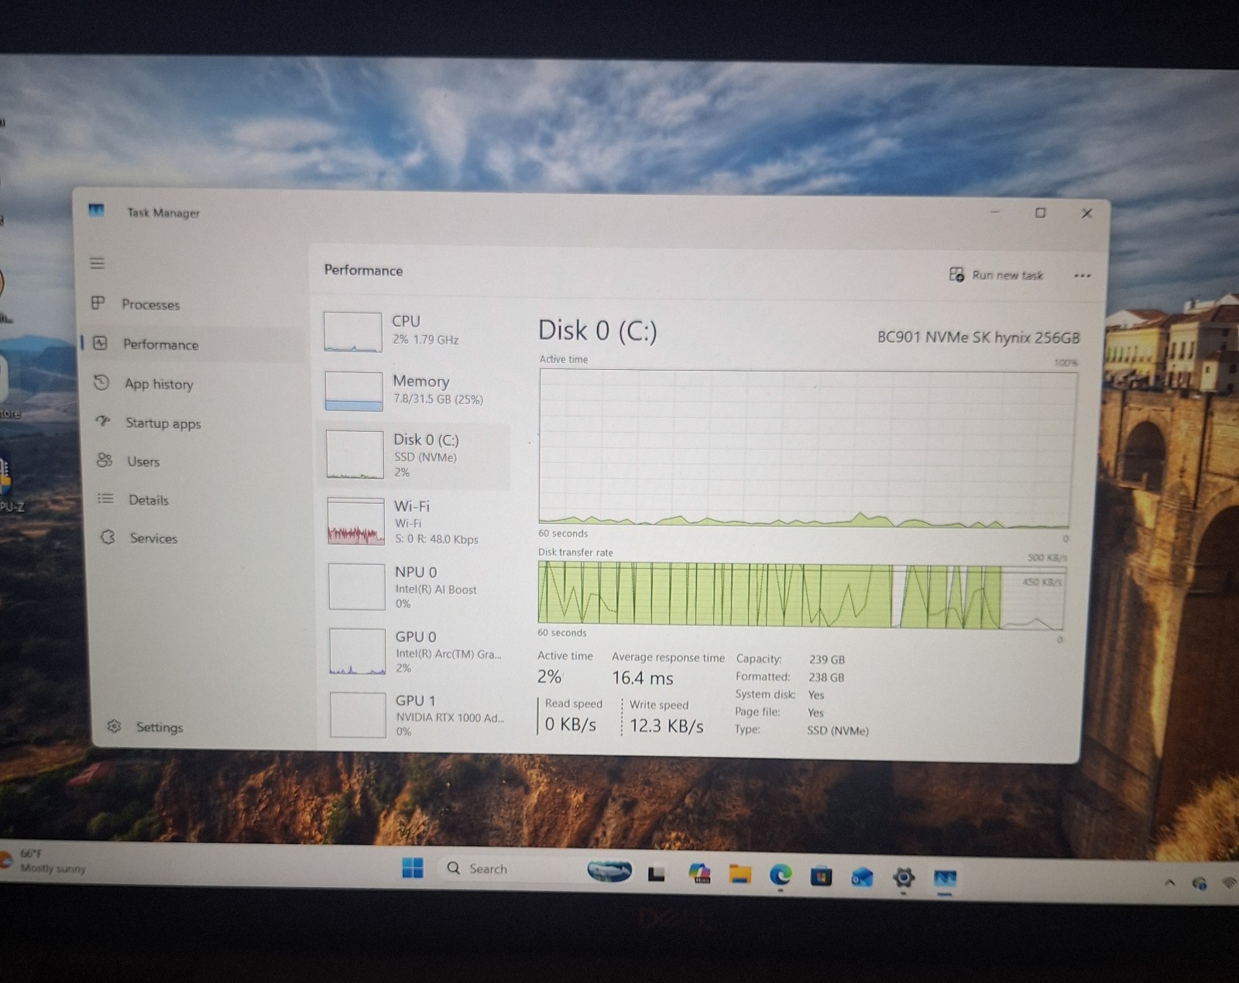Open the hamburger navigation menu

coord(97,263)
